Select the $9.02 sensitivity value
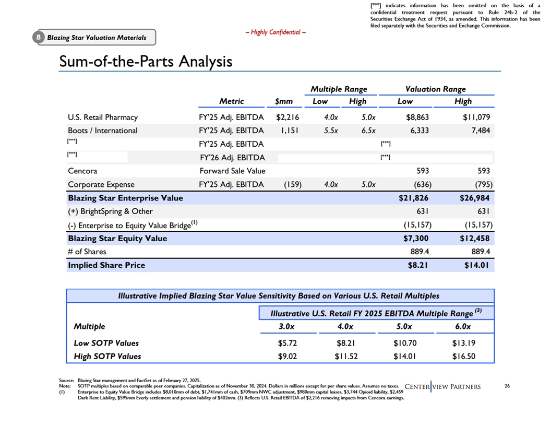The image size is (551, 426). (x=288, y=357)
